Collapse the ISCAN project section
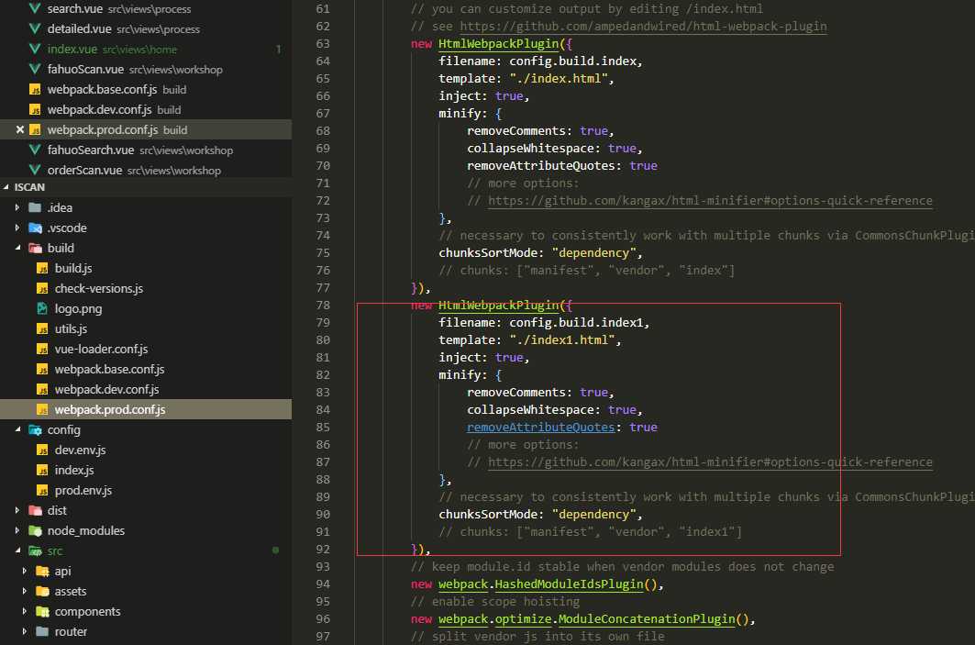Image resolution: width=975 pixels, height=645 pixels. point(6,187)
